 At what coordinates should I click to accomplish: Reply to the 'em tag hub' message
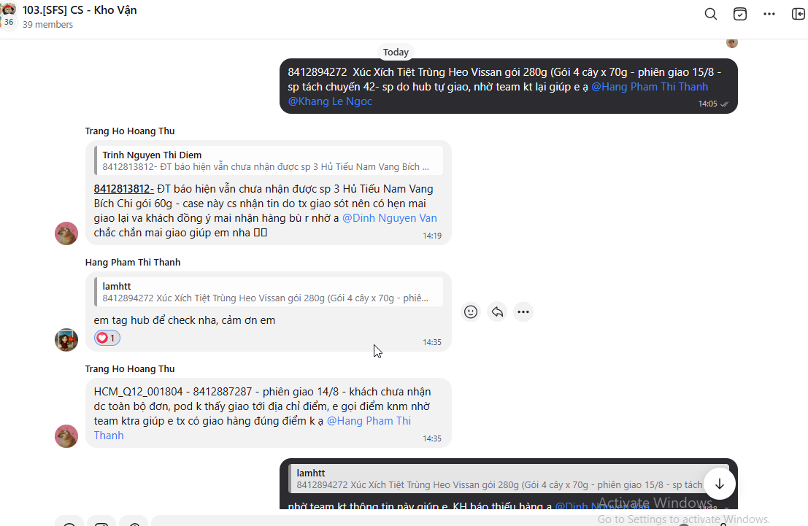tap(497, 312)
